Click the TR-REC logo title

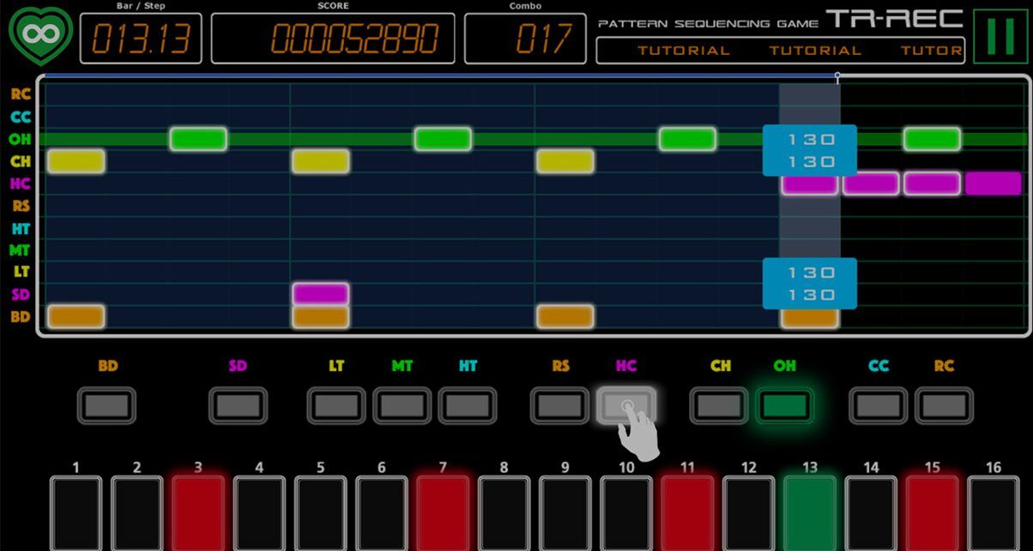(894, 19)
